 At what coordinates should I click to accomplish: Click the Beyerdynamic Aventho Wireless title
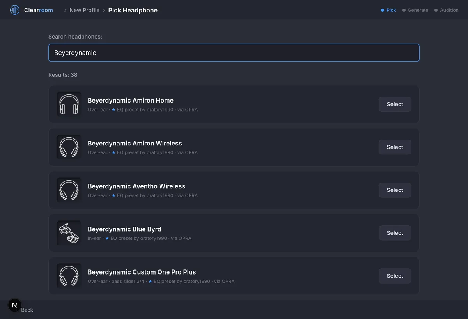[x=136, y=186]
